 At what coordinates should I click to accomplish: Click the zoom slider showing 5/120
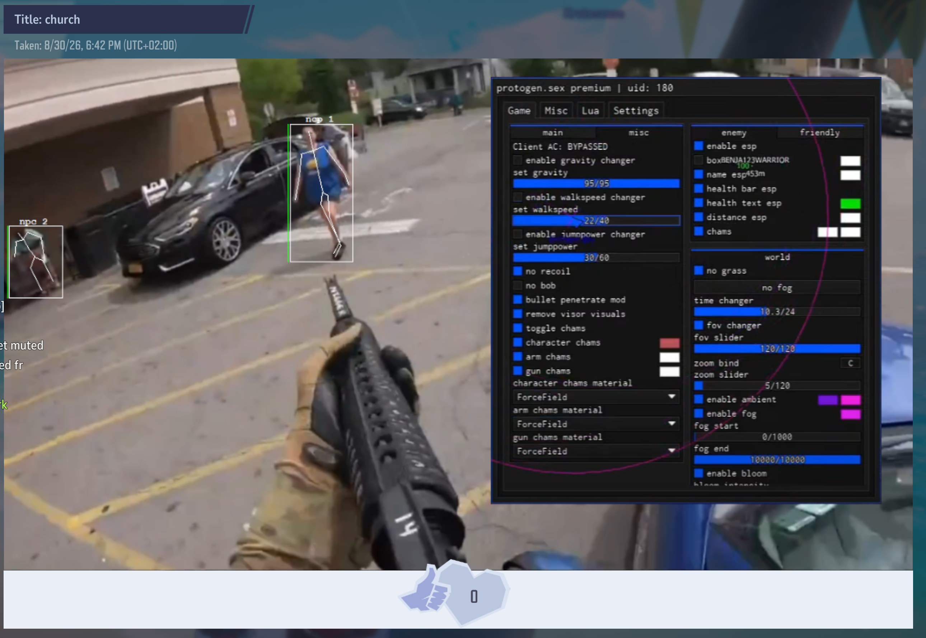coord(777,386)
